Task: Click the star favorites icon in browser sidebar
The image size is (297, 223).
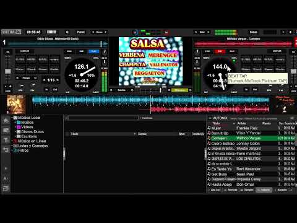Action: 6,121
